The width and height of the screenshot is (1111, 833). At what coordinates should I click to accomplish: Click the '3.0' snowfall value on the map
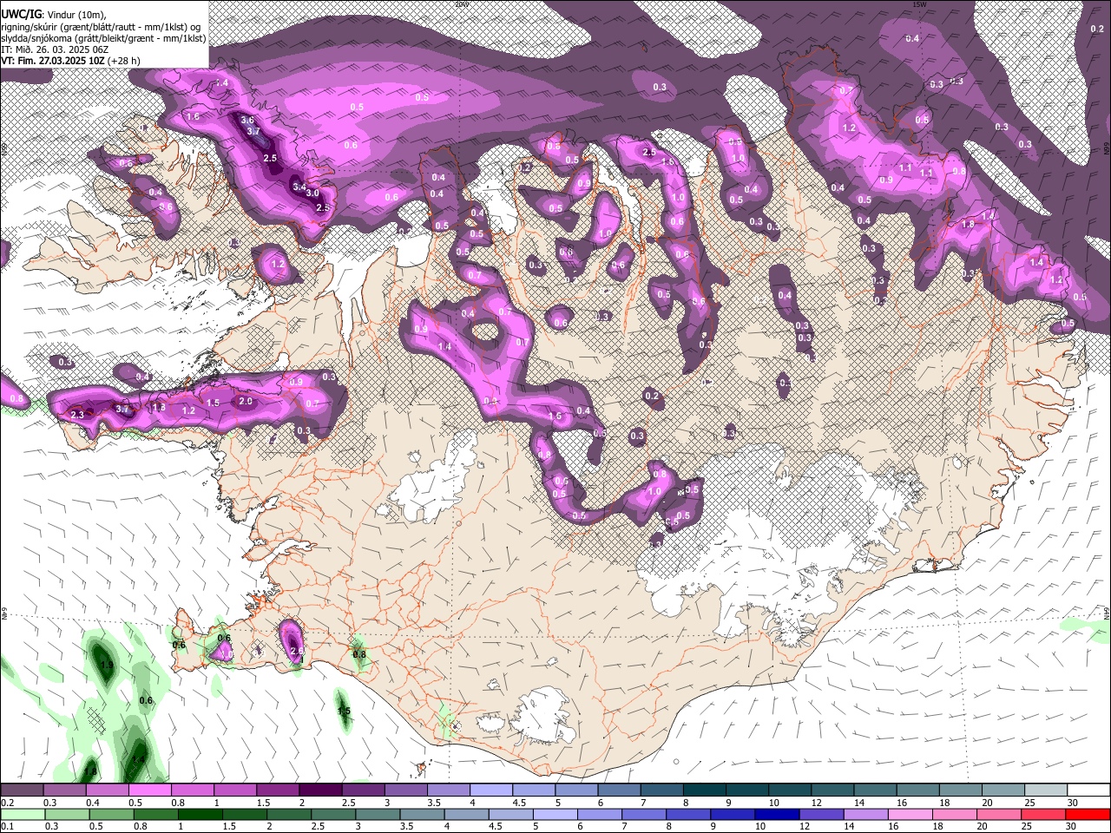pyautogui.click(x=312, y=193)
